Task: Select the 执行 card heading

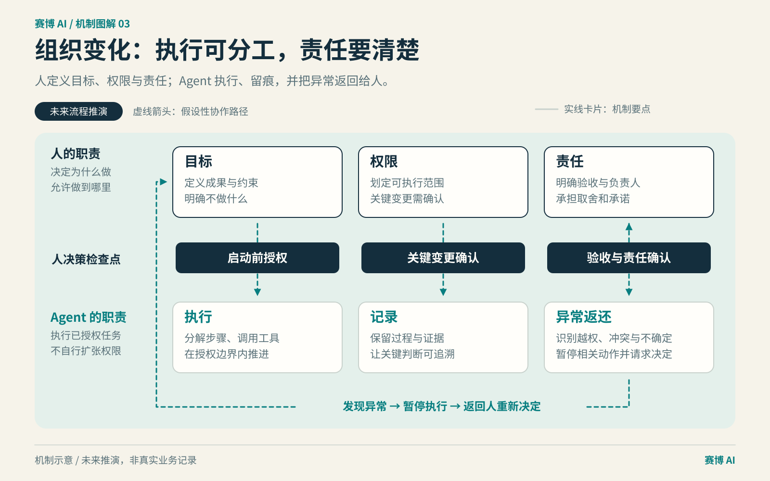Action: (x=198, y=317)
